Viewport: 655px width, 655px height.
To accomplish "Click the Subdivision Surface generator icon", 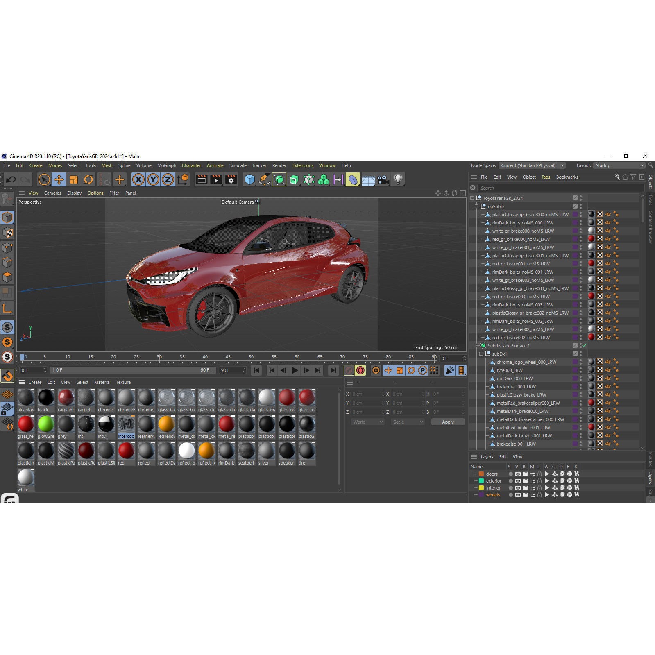I will pos(279,179).
